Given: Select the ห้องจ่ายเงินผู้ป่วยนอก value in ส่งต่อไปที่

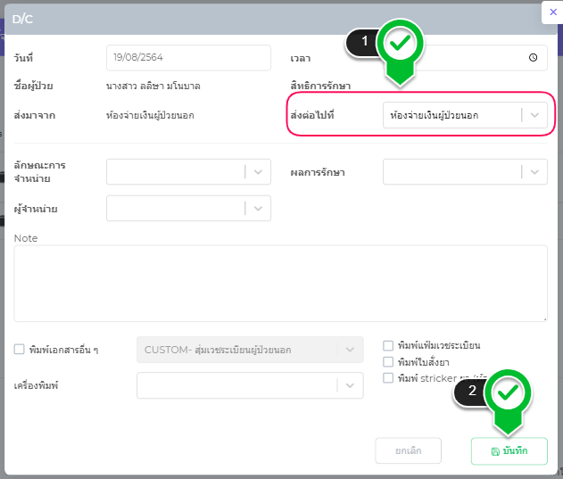Looking at the screenshot, I should point(448,115).
